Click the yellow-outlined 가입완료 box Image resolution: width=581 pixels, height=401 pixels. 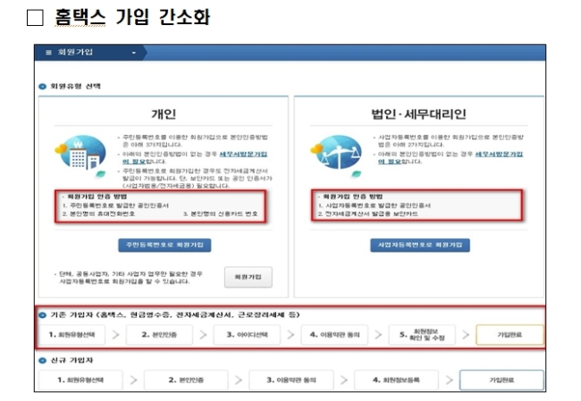[x=509, y=335]
